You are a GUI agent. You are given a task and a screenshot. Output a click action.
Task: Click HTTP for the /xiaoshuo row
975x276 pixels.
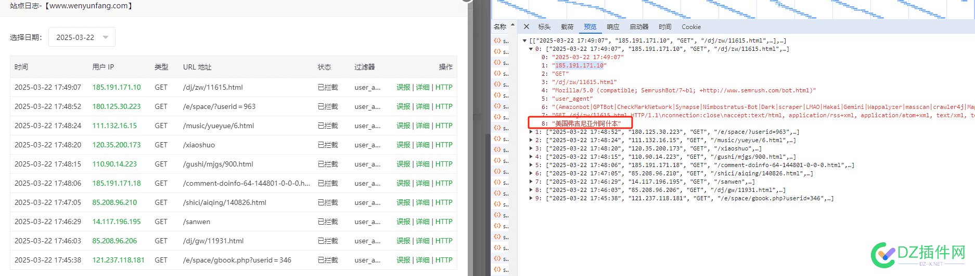(444, 145)
